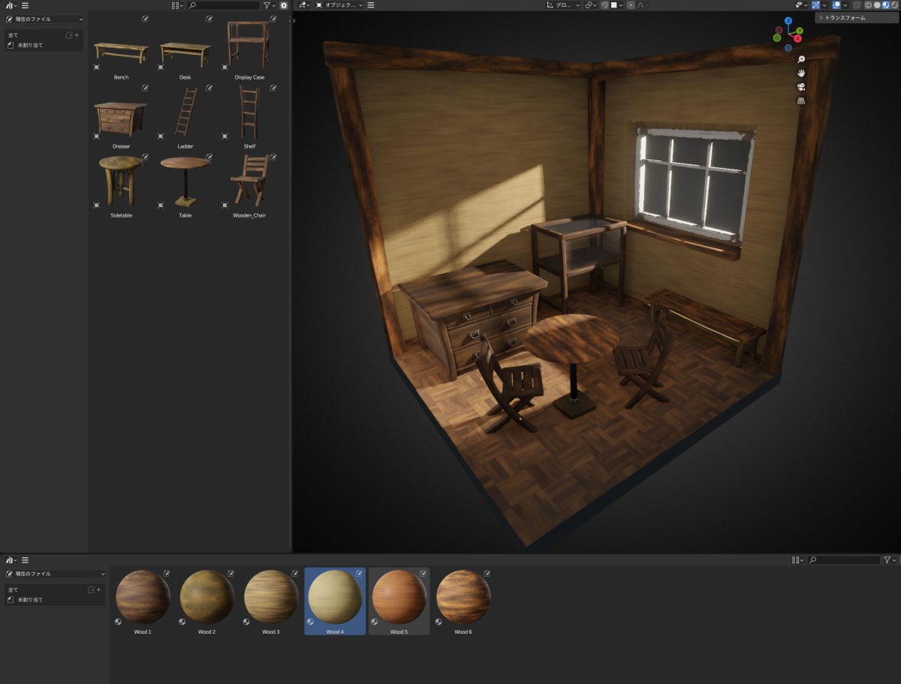
Task: Toggle proportional editing in viewport header
Action: click(631, 5)
